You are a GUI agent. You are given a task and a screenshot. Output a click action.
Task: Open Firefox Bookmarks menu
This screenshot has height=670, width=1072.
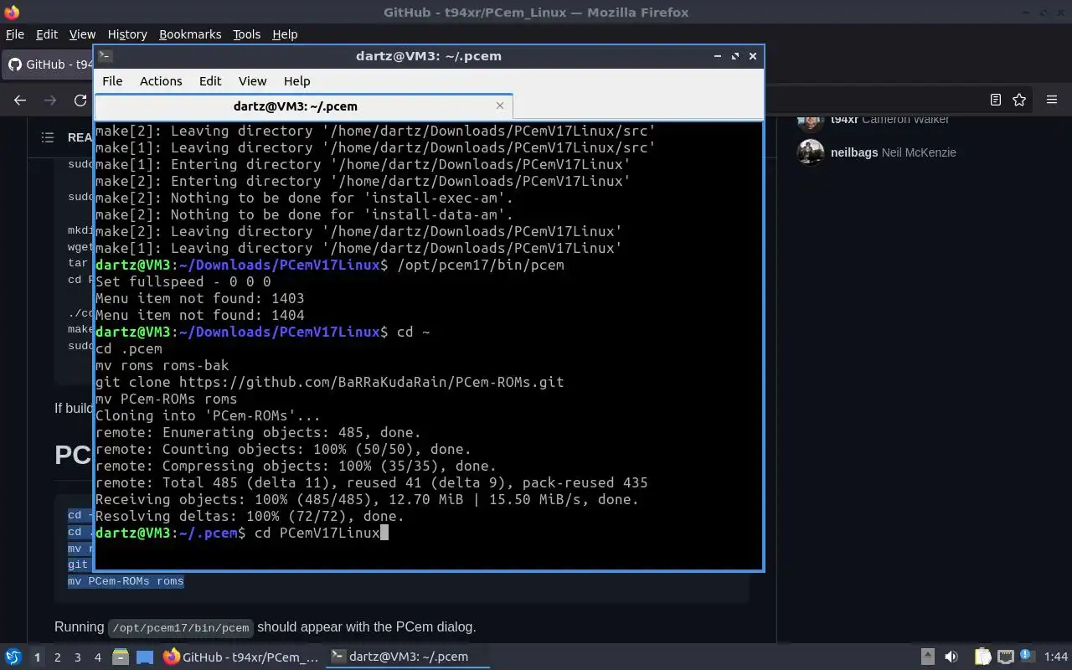click(190, 34)
